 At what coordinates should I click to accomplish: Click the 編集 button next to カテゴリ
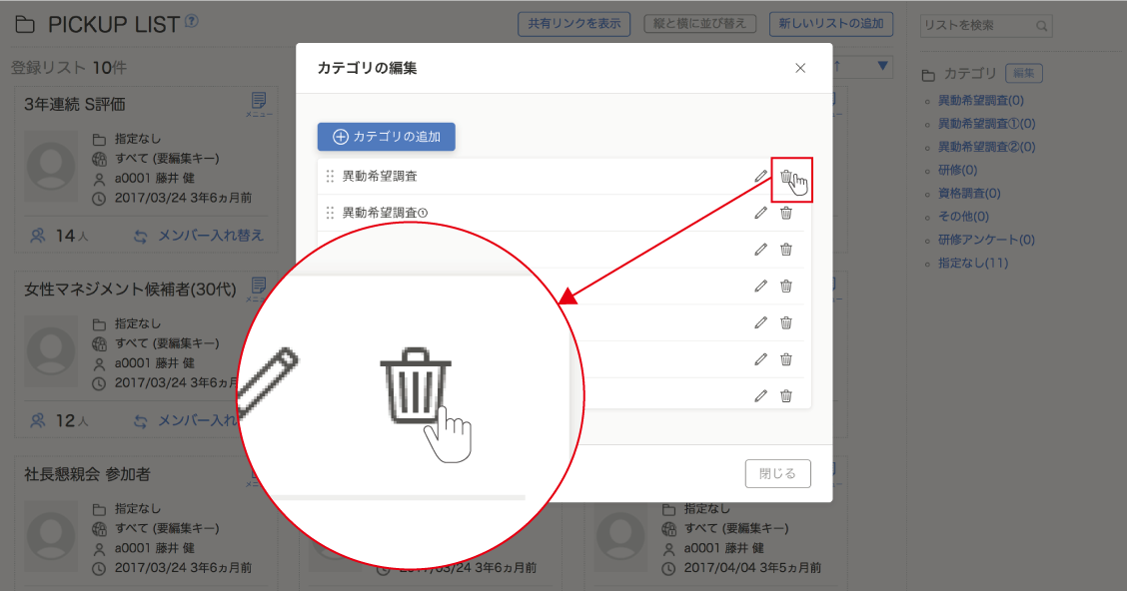[1023, 73]
